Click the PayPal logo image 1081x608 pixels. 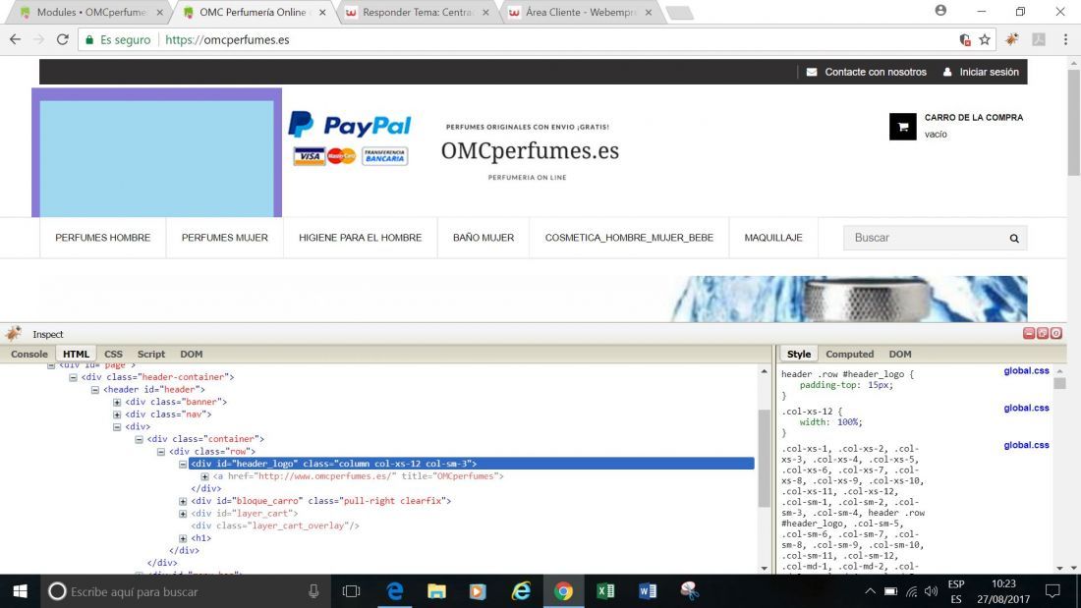350,125
